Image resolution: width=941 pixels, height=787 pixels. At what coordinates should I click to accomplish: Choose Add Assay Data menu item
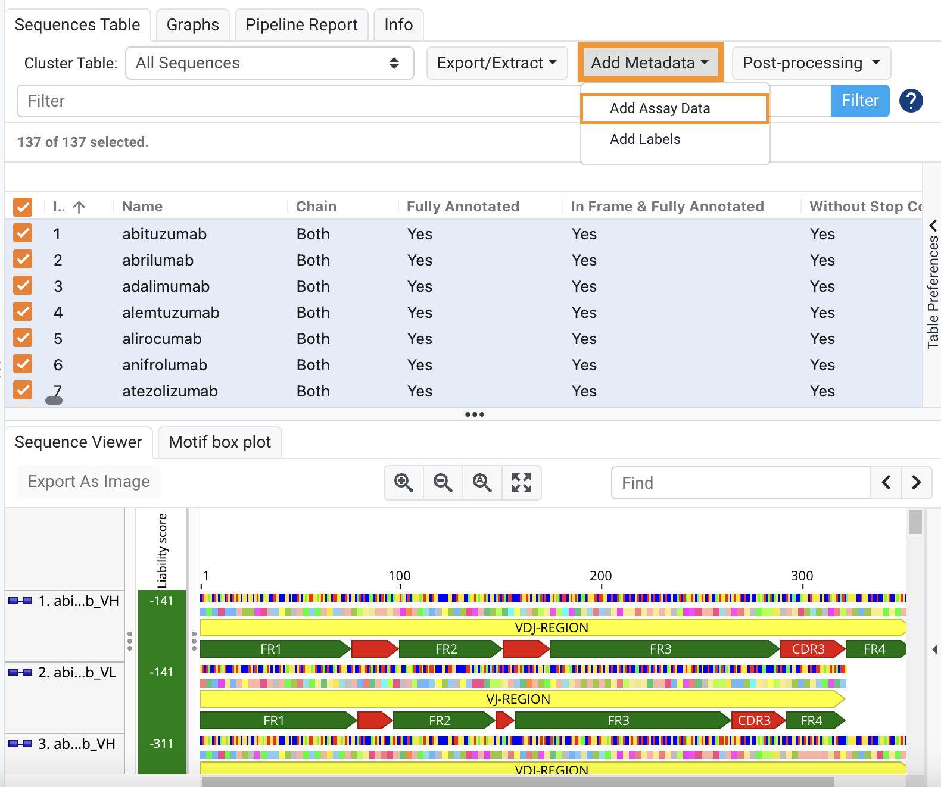coord(675,108)
